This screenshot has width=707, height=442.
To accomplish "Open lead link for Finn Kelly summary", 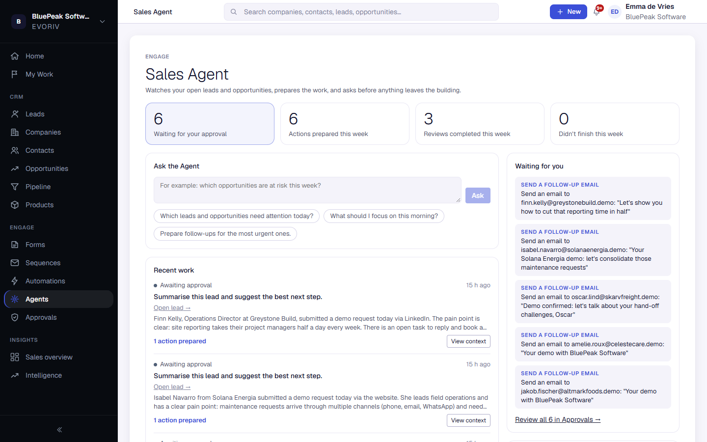I will tap(172, 308).
